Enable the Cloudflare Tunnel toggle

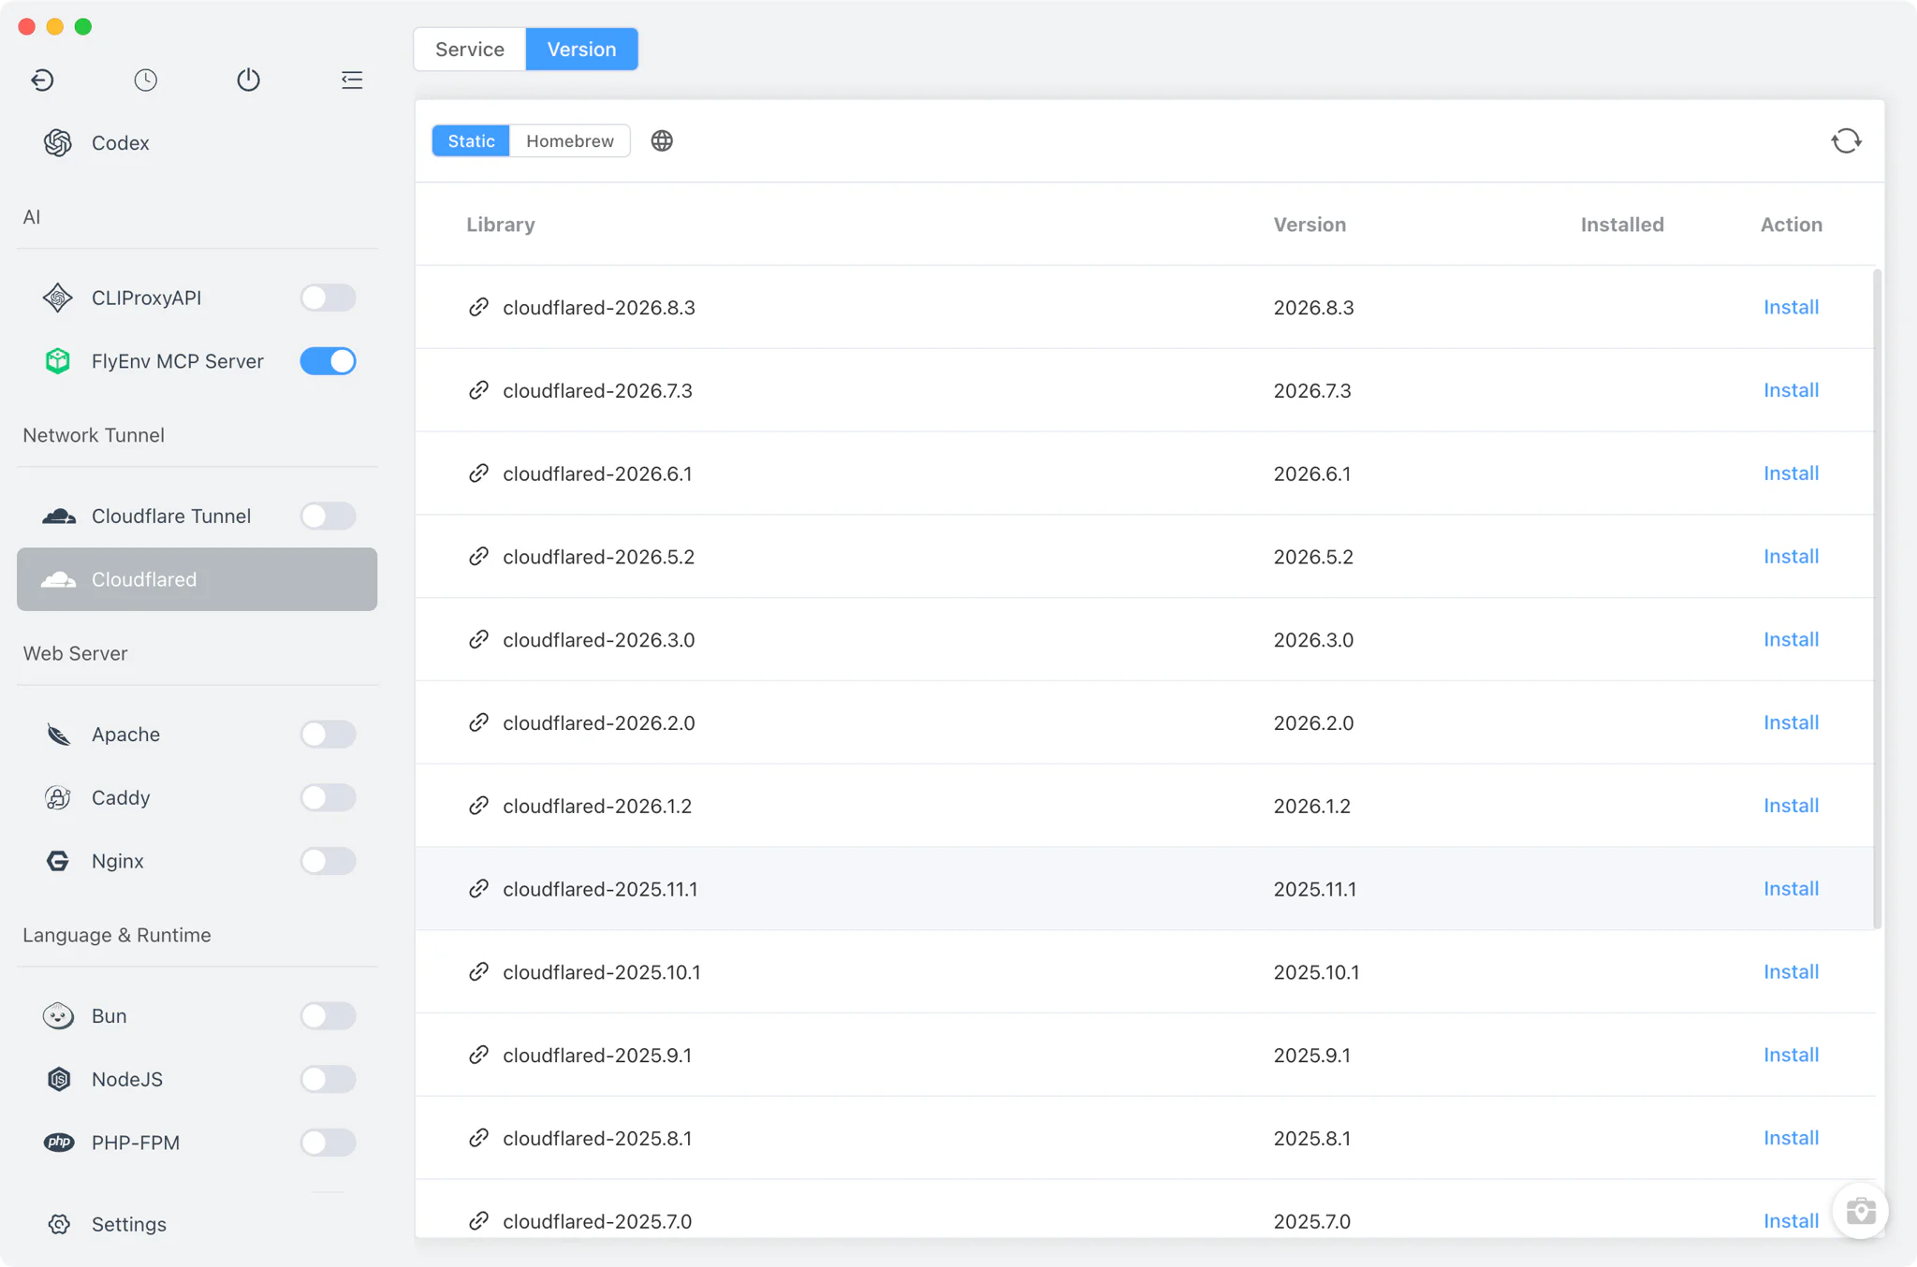tap(328, 516)
